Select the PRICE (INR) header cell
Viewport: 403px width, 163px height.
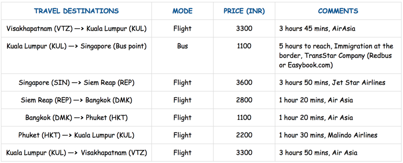(244, 11)
